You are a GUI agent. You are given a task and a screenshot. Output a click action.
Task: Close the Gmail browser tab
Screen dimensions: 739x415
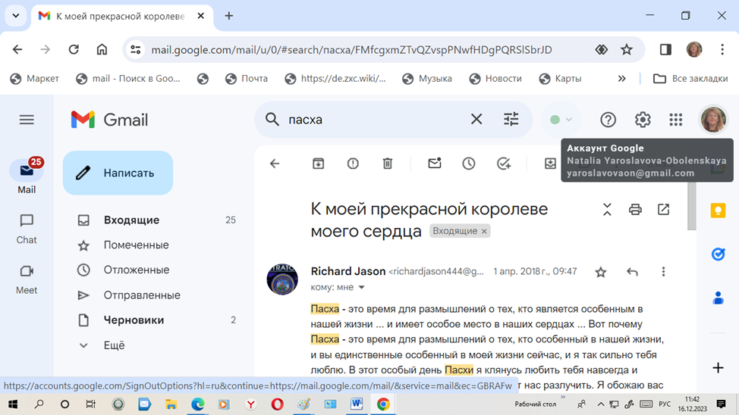point(200,16)
